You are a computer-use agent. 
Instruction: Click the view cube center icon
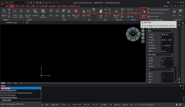coord(133,34)
